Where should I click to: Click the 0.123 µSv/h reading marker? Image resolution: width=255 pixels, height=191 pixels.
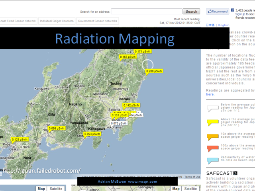(x=20, y=140)
